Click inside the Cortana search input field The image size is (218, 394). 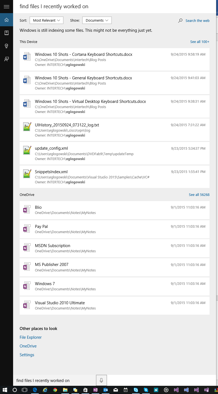click(55, 380)
